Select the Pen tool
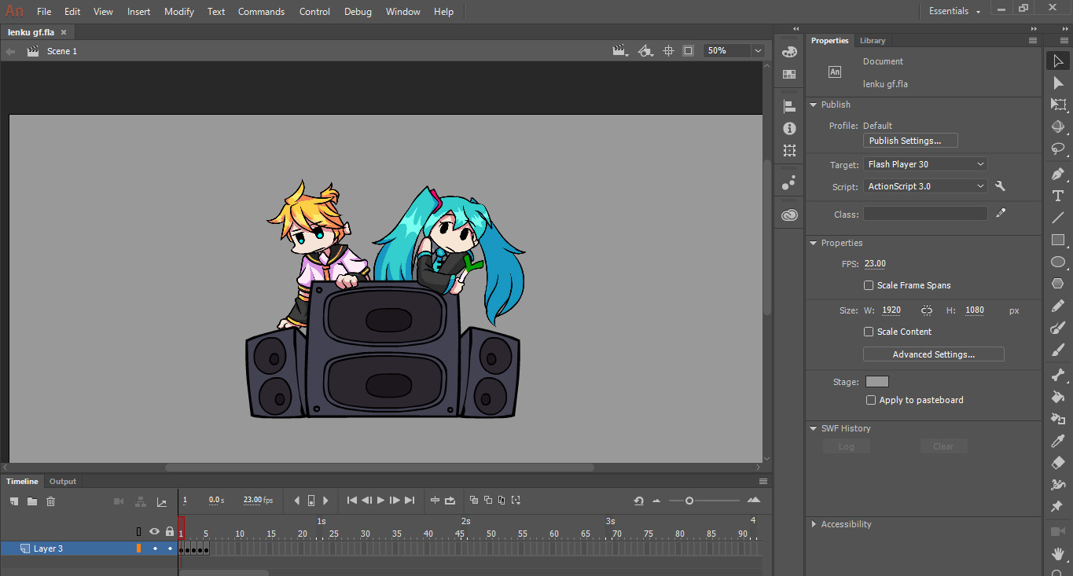 point(1058,174)
